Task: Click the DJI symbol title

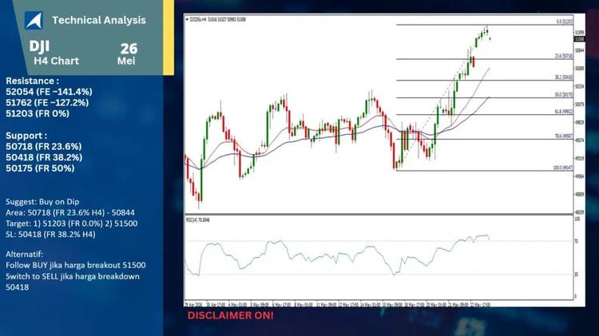Action: click(x=39, y=46)
